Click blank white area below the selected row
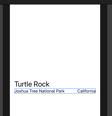This screenshot has height=116, width=112. tap(55, 105)
